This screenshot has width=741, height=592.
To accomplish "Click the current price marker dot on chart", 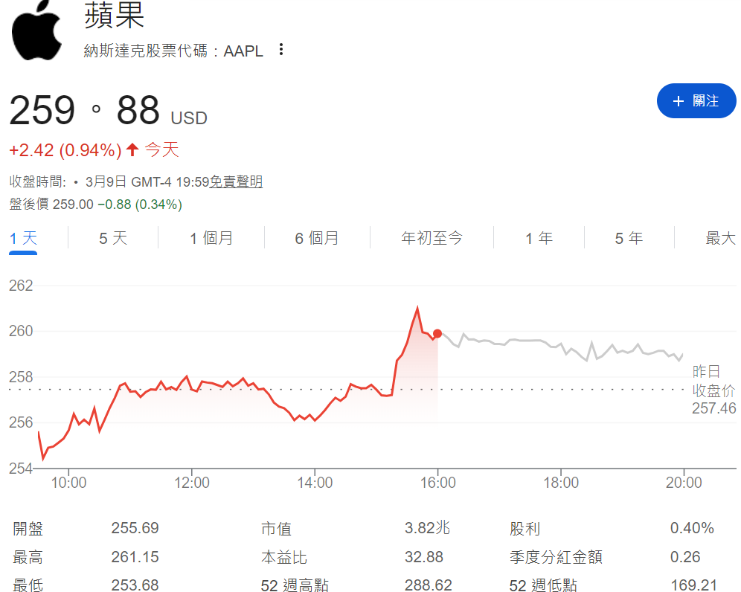I will point(437,335).
